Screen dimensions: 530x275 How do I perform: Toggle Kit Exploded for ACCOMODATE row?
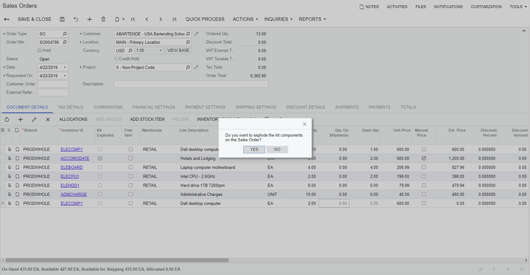coord(100,158)
